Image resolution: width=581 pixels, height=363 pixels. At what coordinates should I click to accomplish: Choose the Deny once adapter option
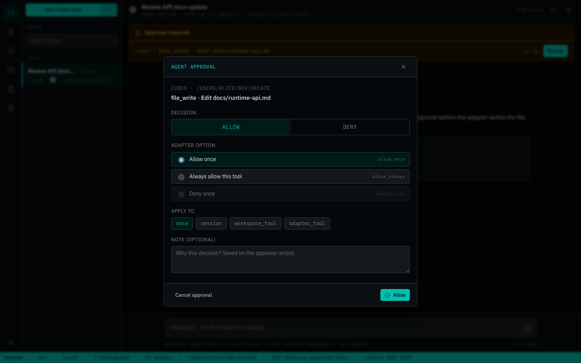290,194
